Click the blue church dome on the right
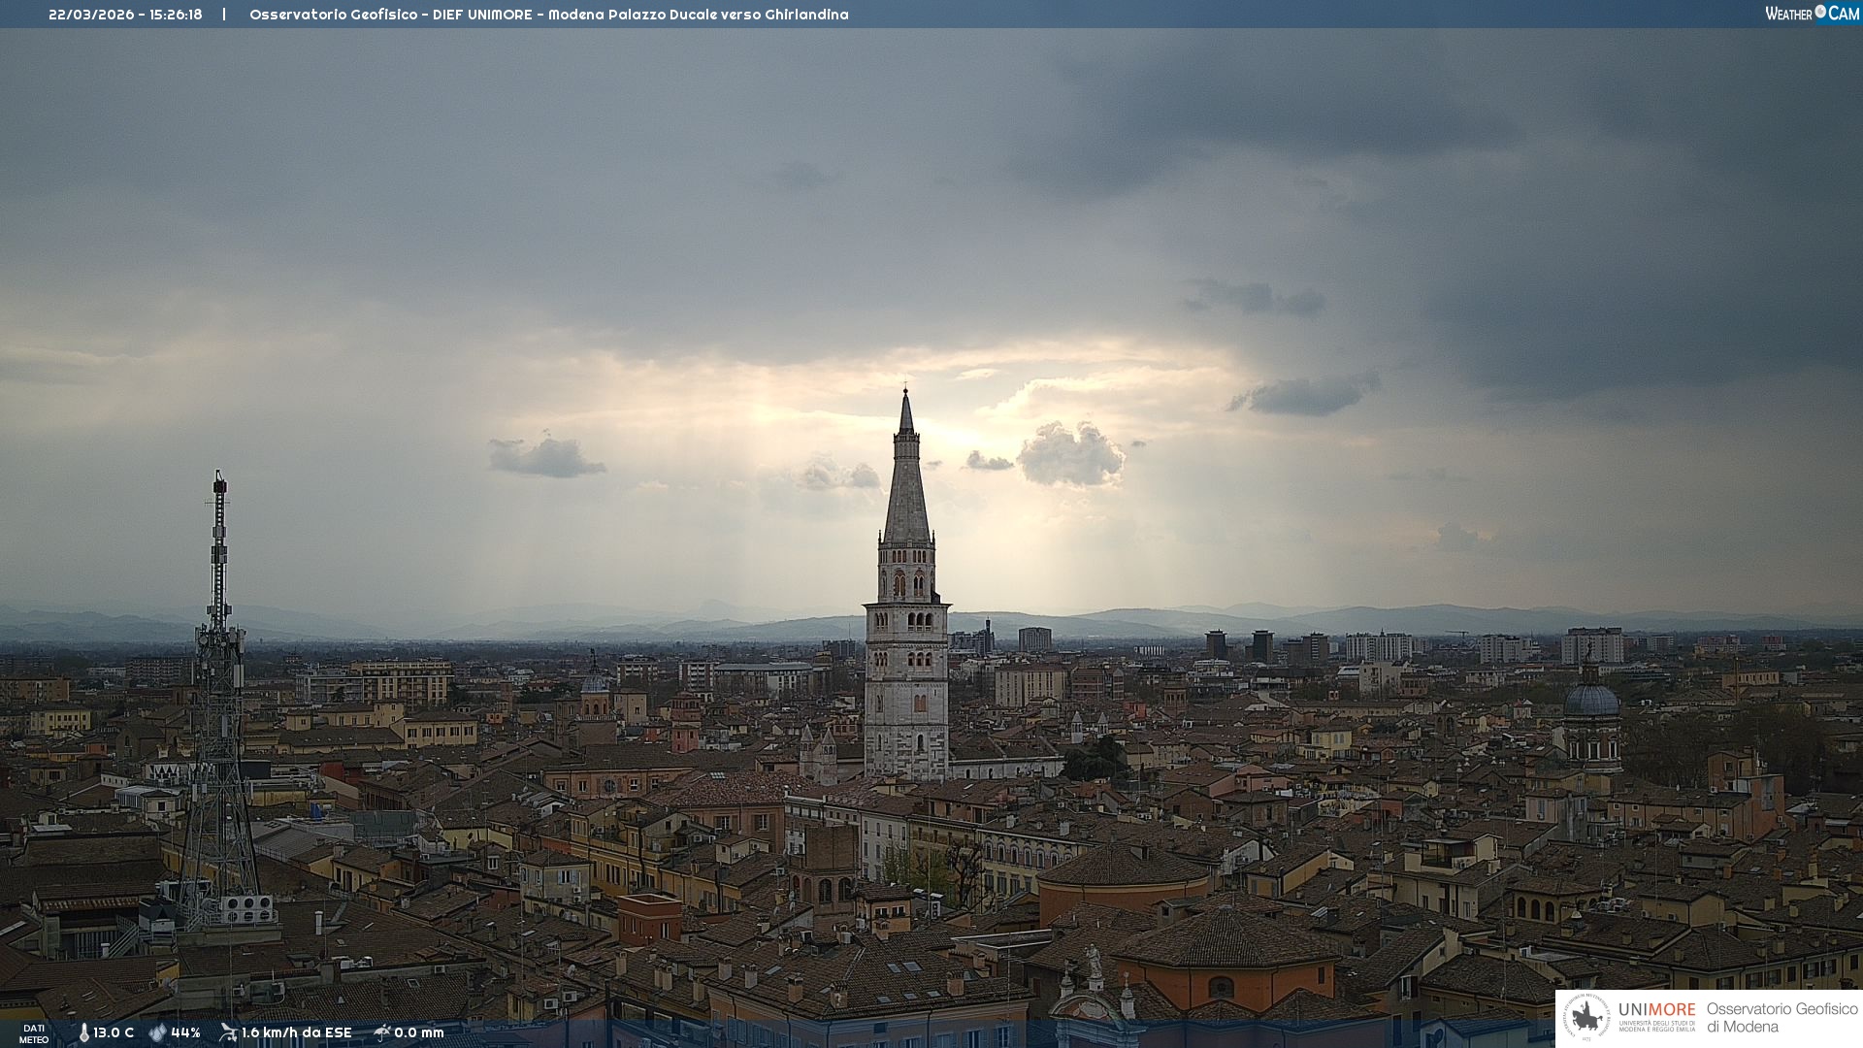The width and height of the screenshot is (1863, 1048). tap(1591, 701)
